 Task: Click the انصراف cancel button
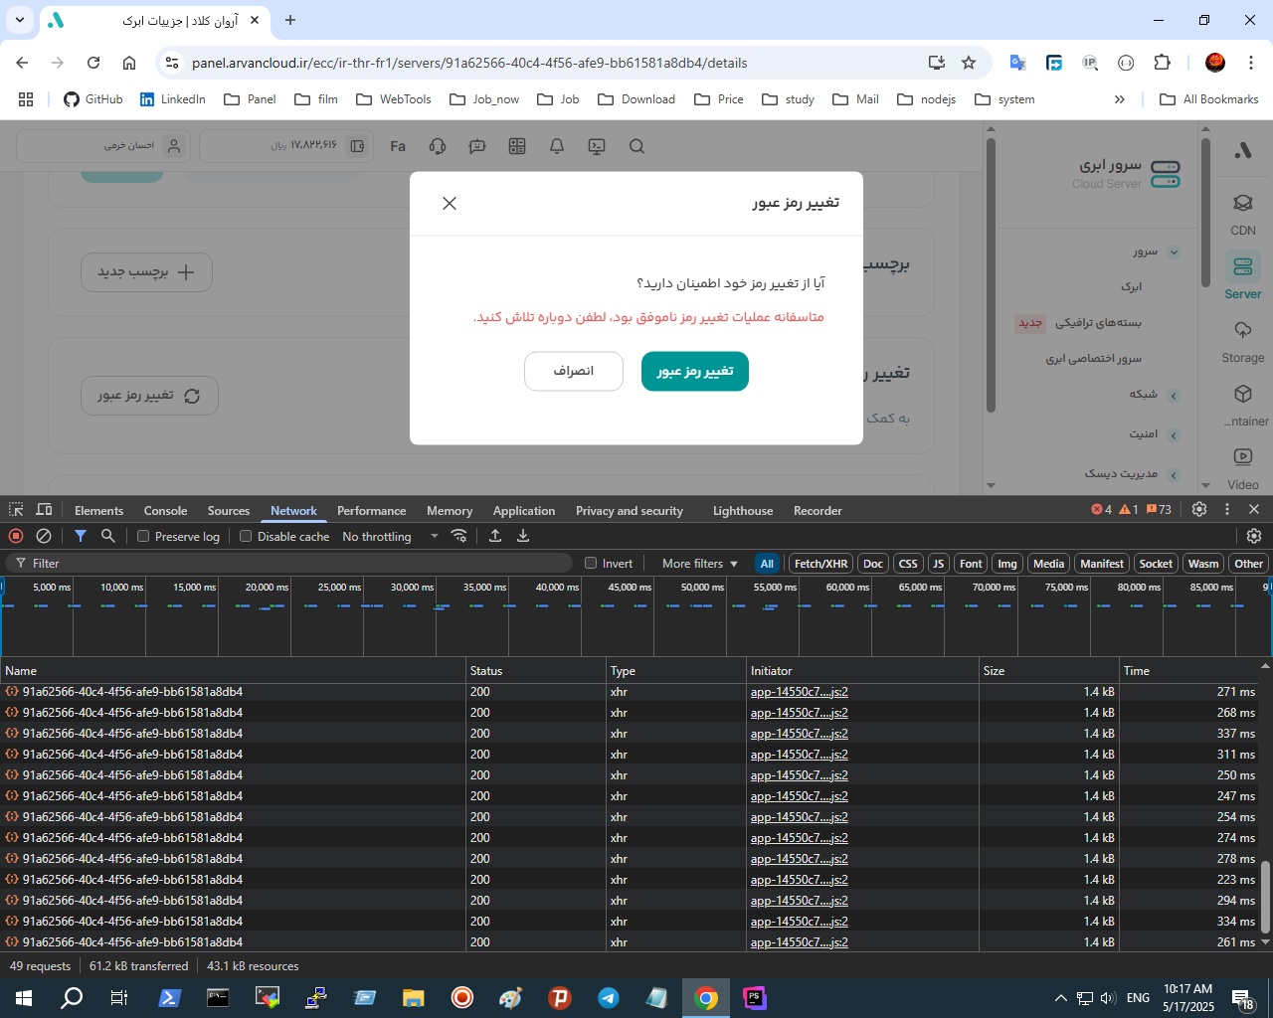574,372
